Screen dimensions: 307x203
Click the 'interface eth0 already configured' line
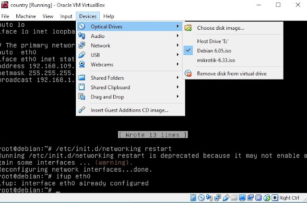coord(85,183)
